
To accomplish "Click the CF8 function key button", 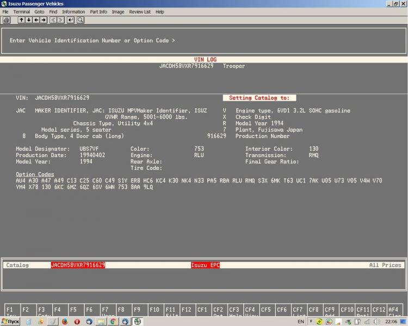I will coord(315,310).
